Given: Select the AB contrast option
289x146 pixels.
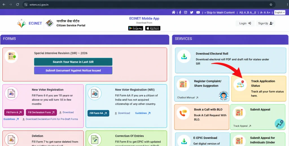Looking at the screenshot, I should point(241,12).
